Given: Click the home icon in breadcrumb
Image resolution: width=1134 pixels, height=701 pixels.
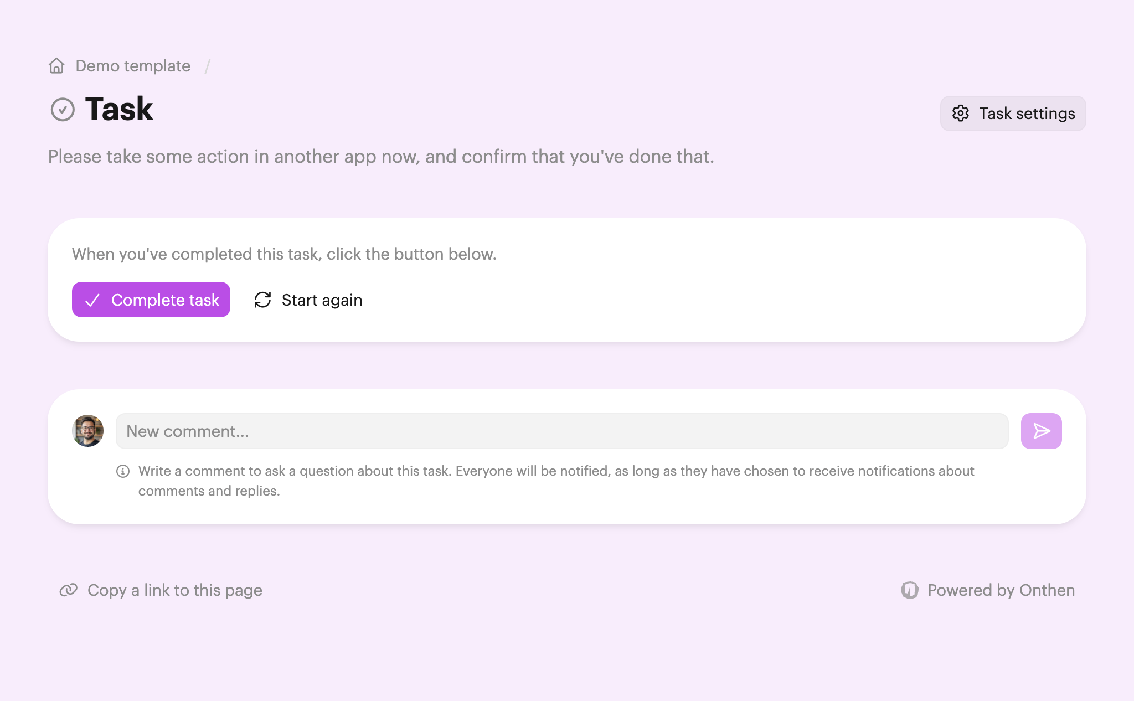Looking at the screenshot, I should pos(56,66).
